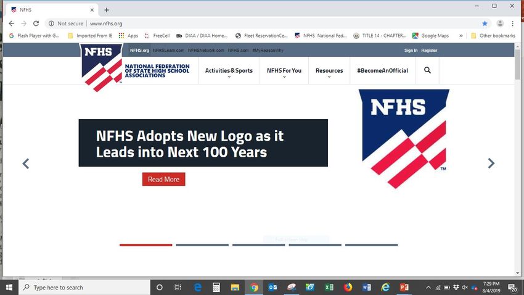The image size is (524, 295).
Task: Open the Action Center notifications icon
Action: pyautogui.click(x=512, y=288)
